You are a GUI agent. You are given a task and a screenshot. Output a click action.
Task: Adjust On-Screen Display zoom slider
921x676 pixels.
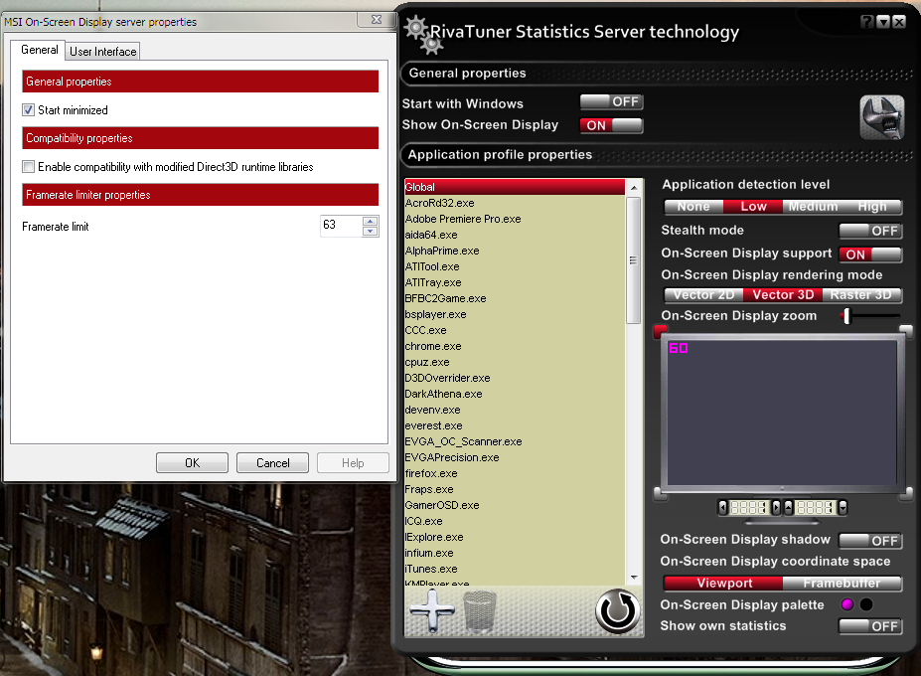coord(847,316)
